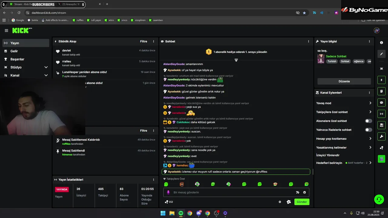The height and width of the screenshot is (218, 388).
Task: Click the fullscreen focus icon in right sidebar
Action: click(x=382, y=69)
